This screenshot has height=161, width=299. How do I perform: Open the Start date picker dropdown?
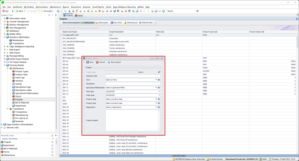159,91
